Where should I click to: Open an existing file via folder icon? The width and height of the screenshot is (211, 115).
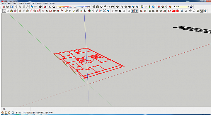(x=8, y=6)
